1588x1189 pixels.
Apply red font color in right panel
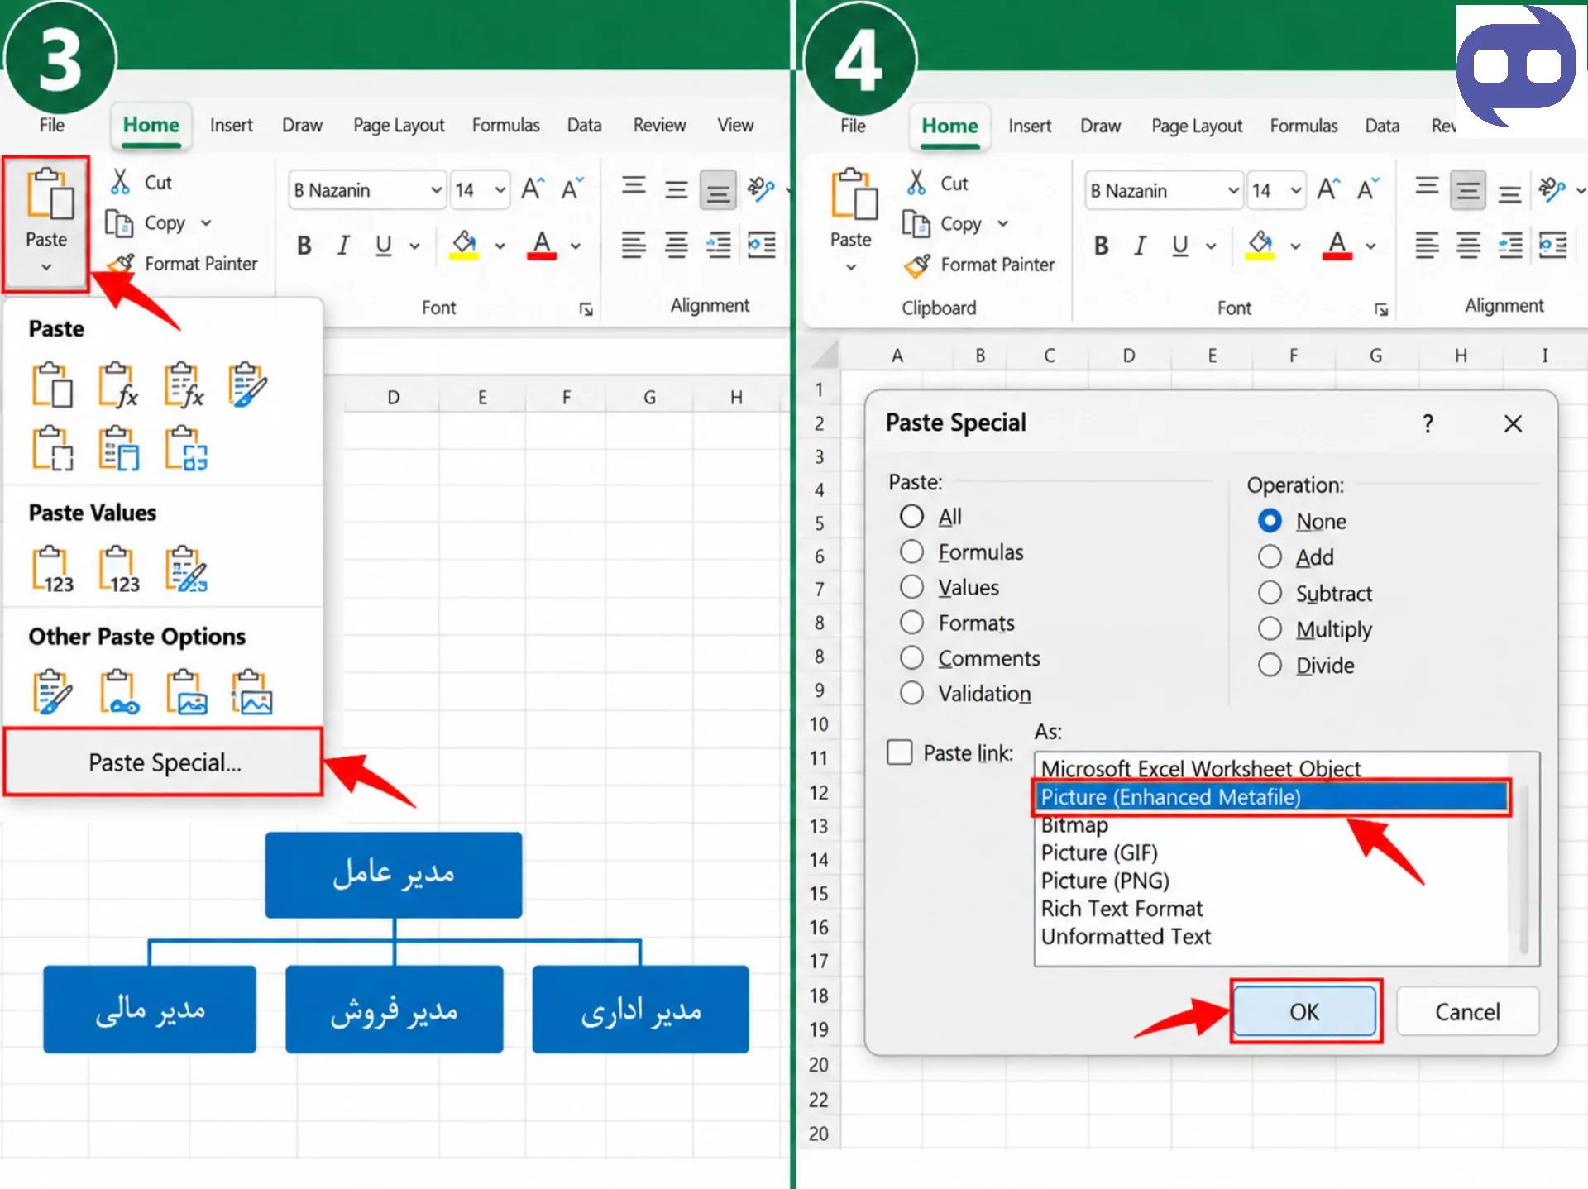(x=1337, y=246)
